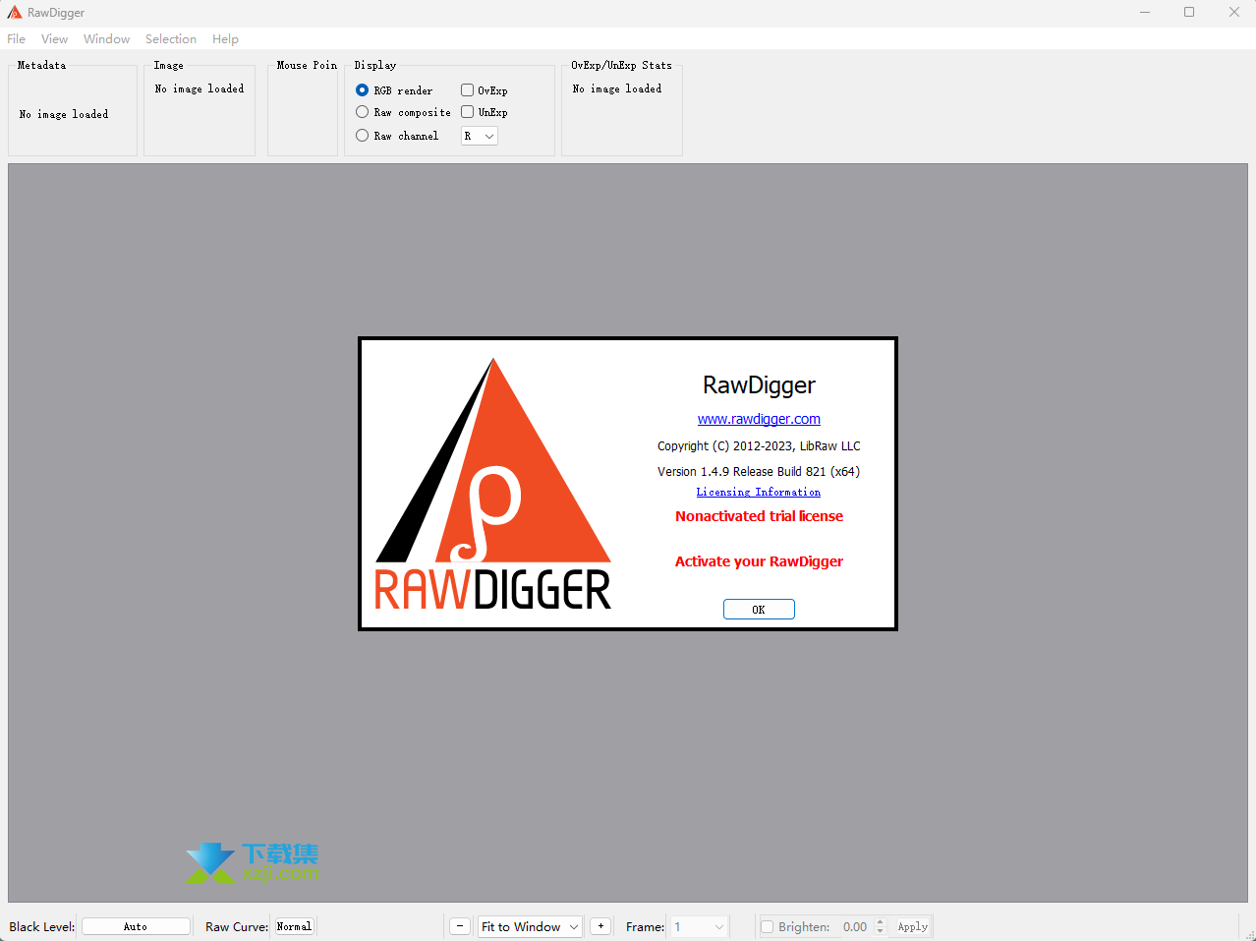Decrease the Brighten value with down arrow
The image size is (1256, 941).
[881, 931]
